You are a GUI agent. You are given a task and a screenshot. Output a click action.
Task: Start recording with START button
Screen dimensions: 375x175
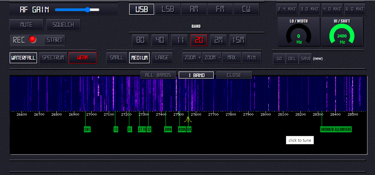tap(54, 40)
